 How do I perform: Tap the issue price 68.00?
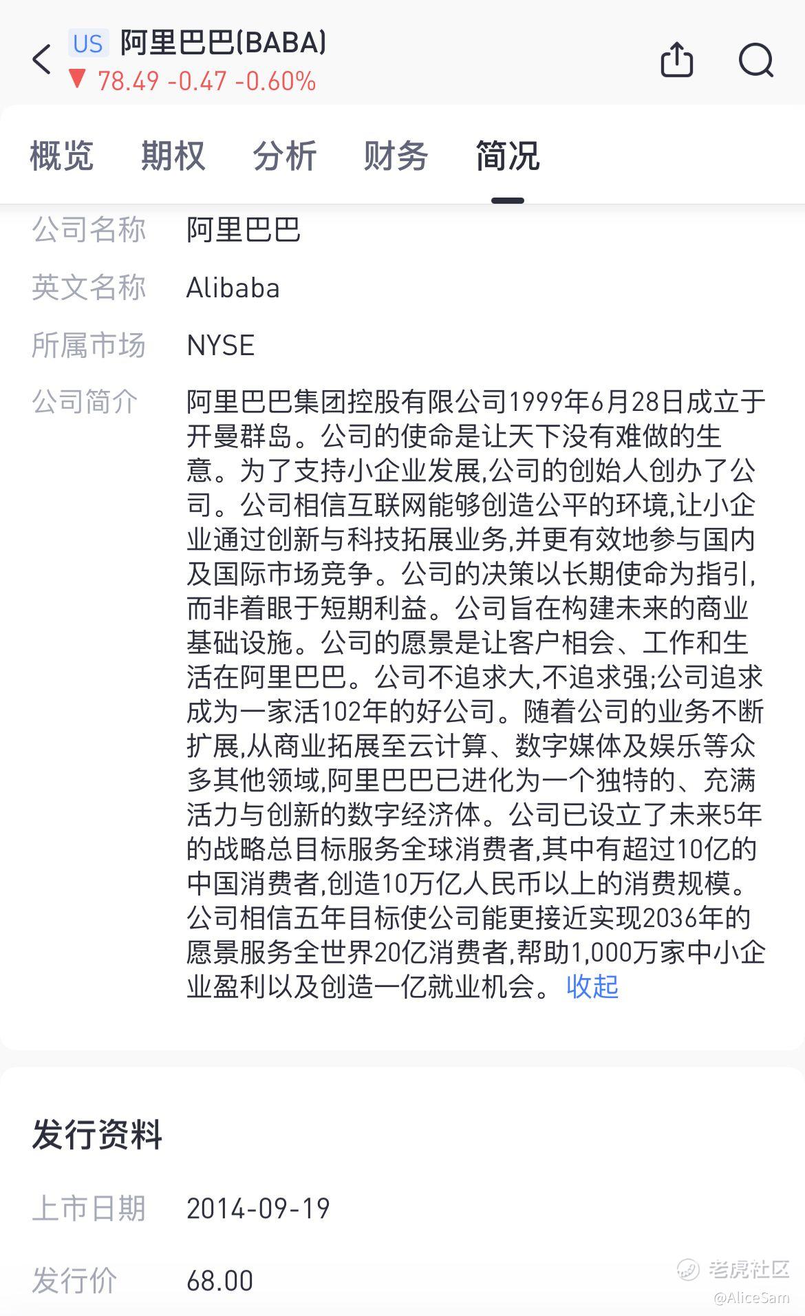pyautogui.click(x=219, y=1280)
